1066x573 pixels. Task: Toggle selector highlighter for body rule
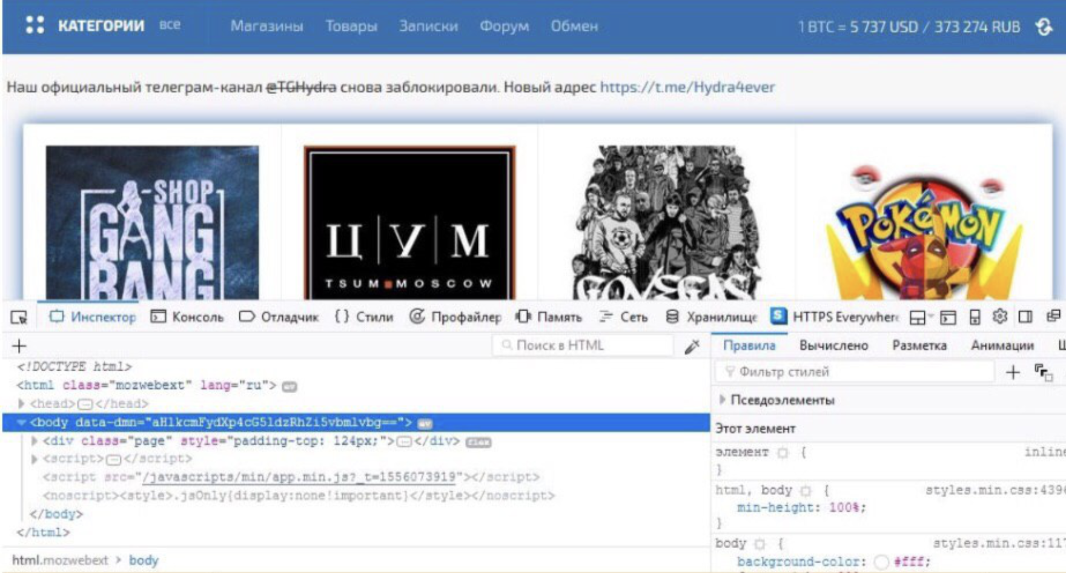click(760, 544)
